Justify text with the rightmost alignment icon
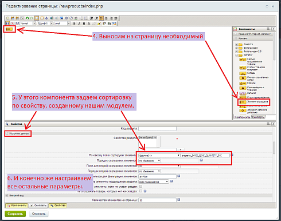281x221 pixels. pyautogui.click(x=116, y=18)
